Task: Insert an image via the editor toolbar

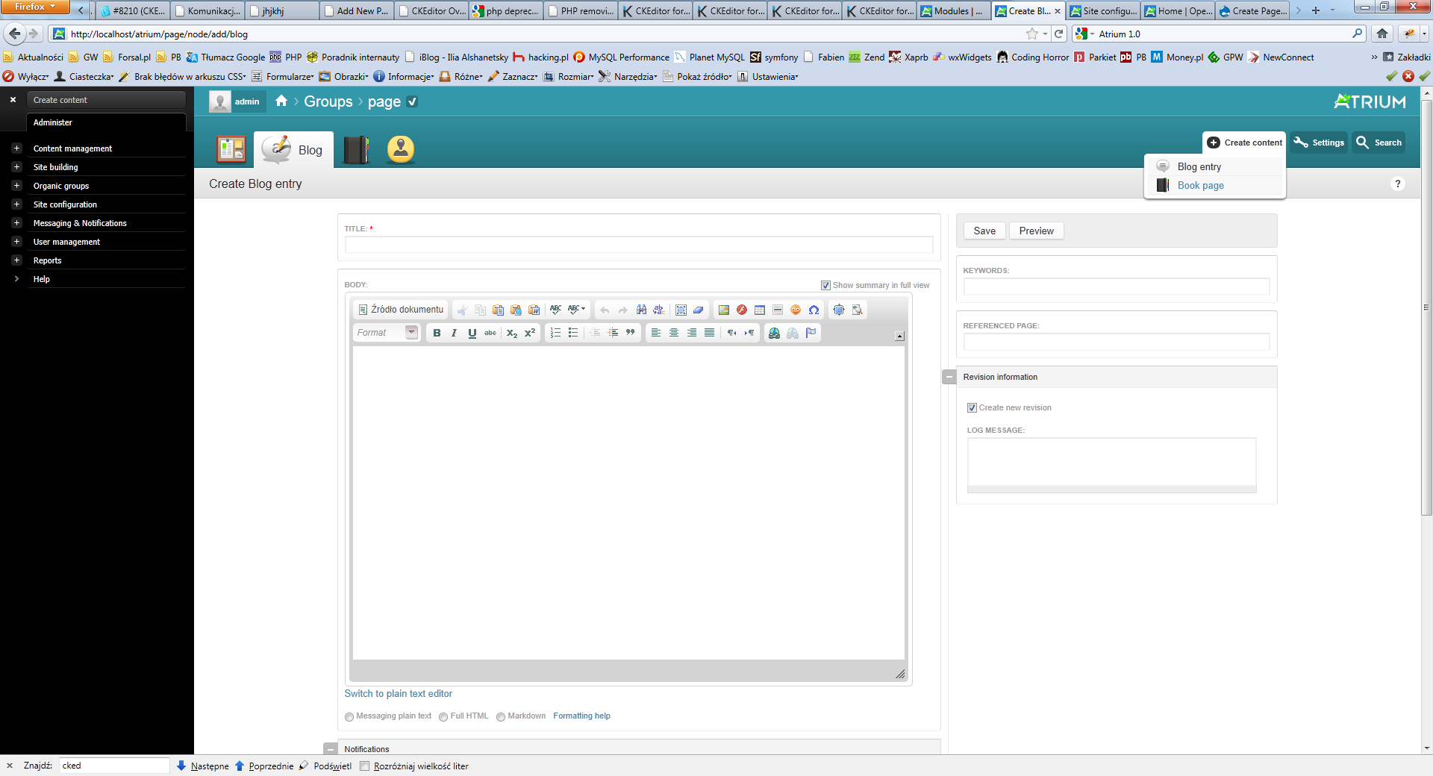Action: tap(723, 310)
